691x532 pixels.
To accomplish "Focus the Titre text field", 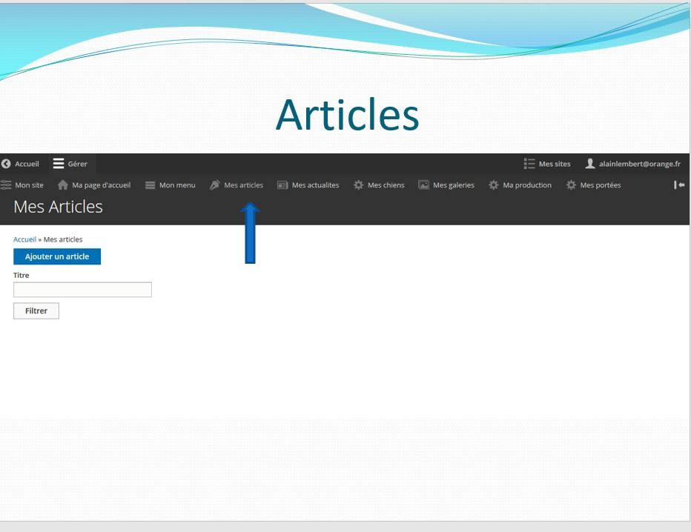I will (x=82, y=290).
